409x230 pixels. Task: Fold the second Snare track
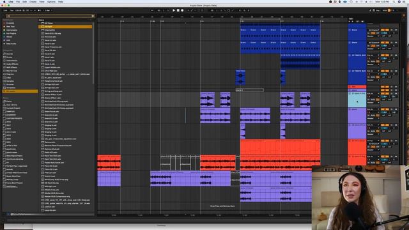(x=350, y=43)
